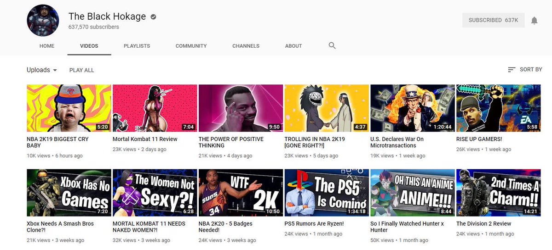Image resolution: width=552 pixels, height=250 pixels.
Task: Open Xbox Has No Games thumbnail
Action: [x=69, y=193]
